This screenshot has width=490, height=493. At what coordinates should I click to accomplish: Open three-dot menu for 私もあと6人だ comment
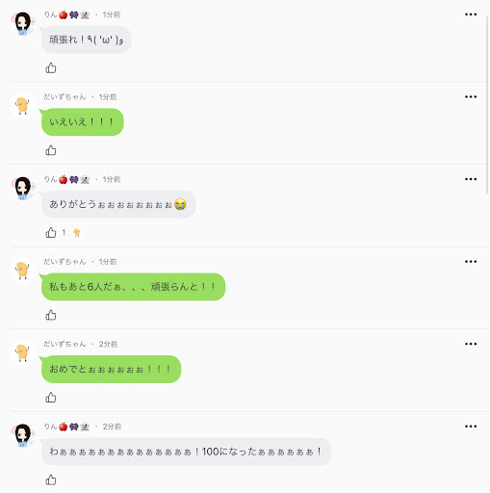click(471, 262)
